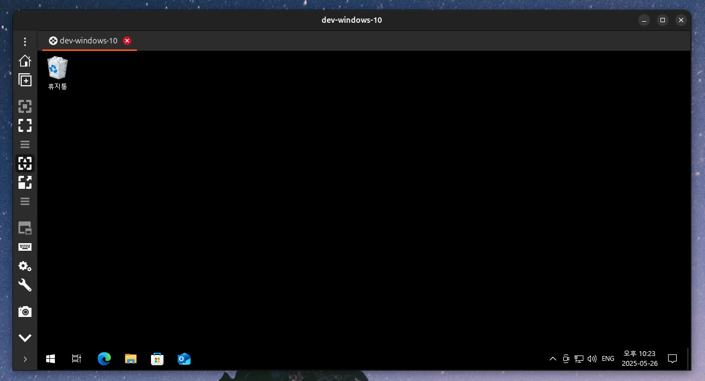Capture a screenshot with the camera icon

(25, 312)
